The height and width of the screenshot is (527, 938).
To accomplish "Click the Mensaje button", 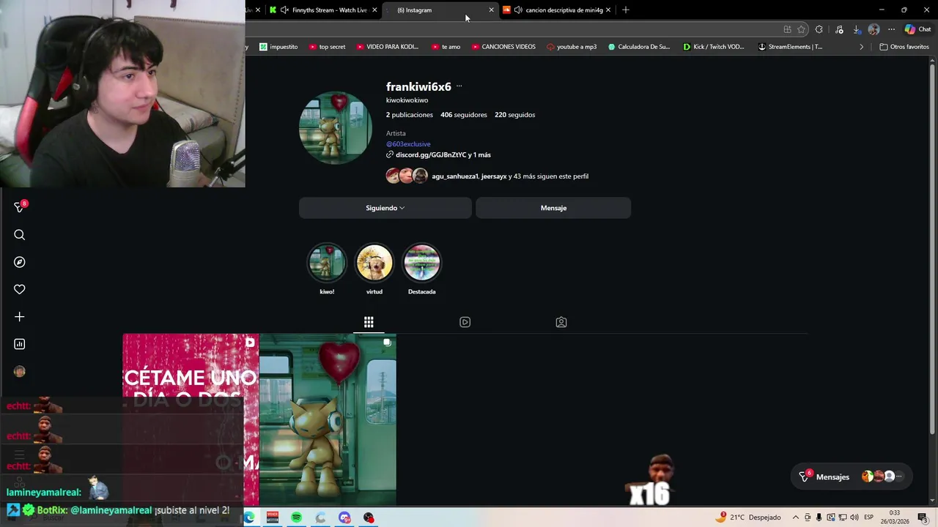I will (x=553, y=208).
